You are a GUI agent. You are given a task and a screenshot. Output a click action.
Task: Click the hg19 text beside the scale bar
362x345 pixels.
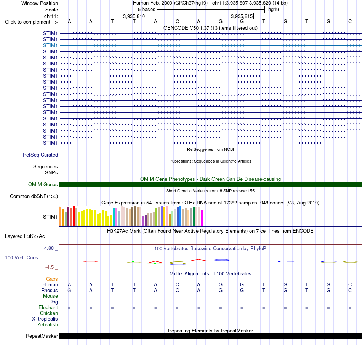click(x=274, y=10)
